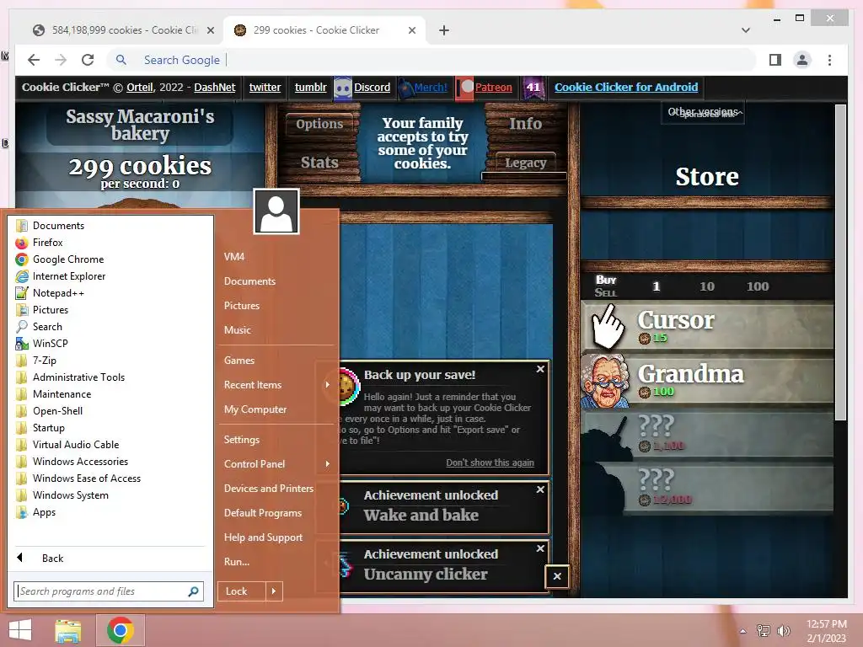Click the network tray icon
This screenshot has width=863, height=647.
[764, 631]
